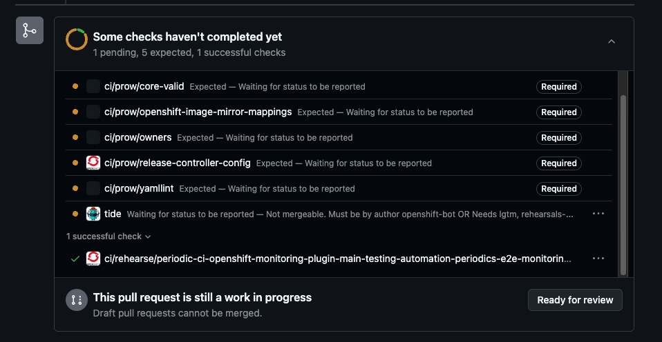Click the ci/rehearse check avatar icon

pyautogui.click(x=93, y=259)
